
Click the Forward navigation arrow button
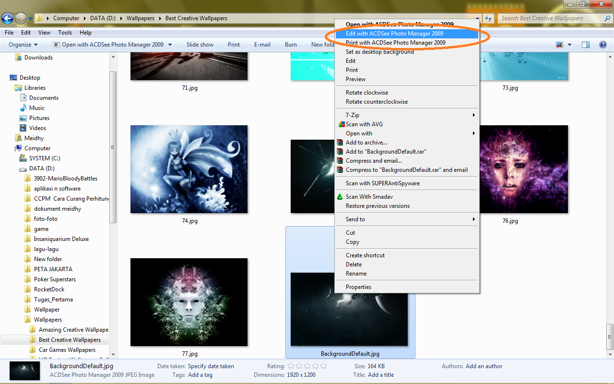tap(21, 18)
